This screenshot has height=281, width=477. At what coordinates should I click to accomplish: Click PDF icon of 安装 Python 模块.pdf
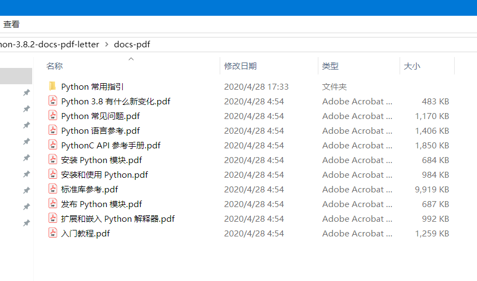click(x=53, y=160)
